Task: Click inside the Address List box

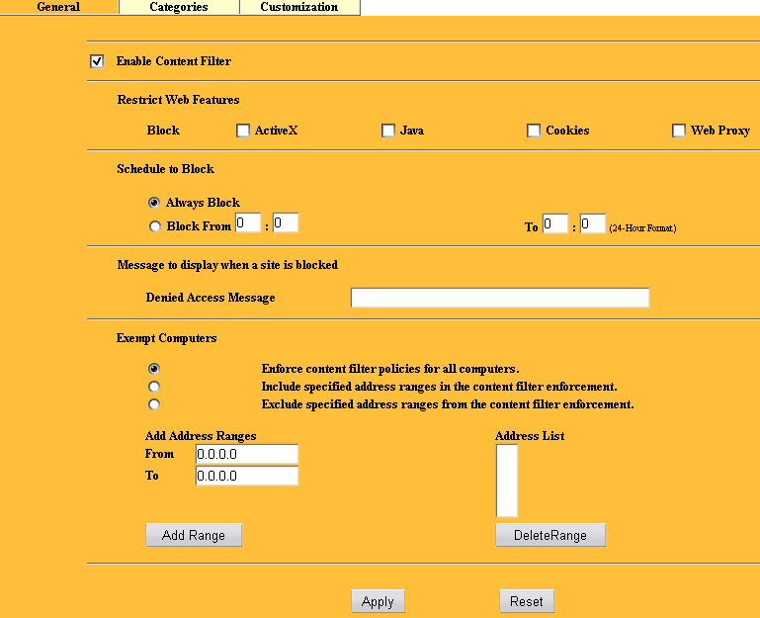Action: click(507, 481)
